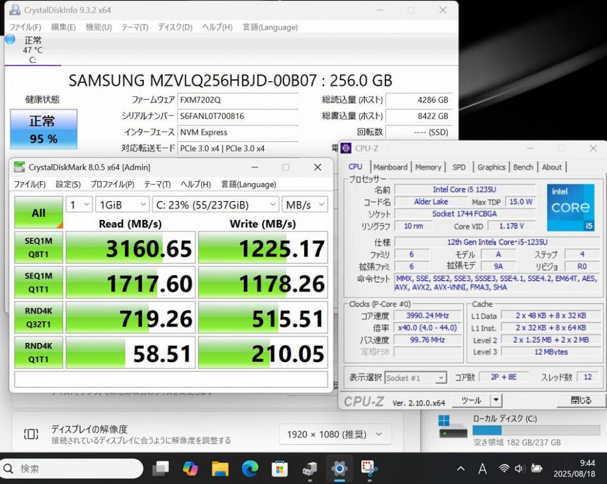Viewport: 607px width, 484px height.
Task: Click the processor name Intel Core i5 1235U
Action: pos(464,190)
